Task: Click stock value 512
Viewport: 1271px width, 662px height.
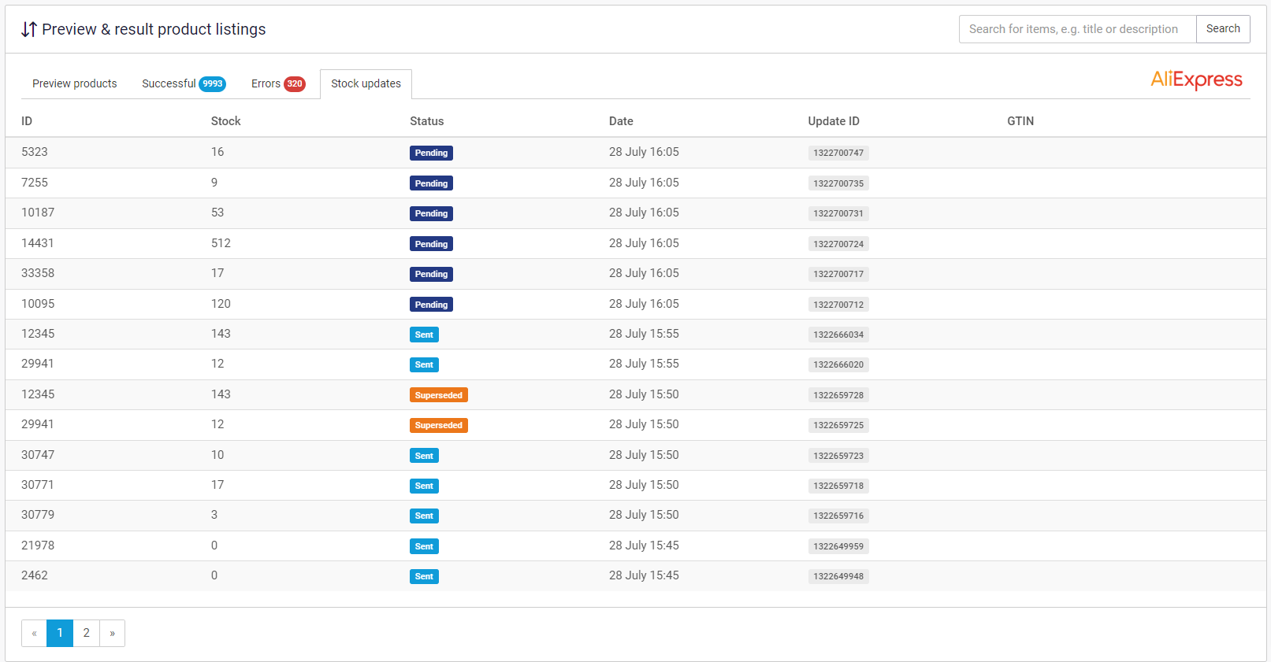Action: tap(221, 243)
